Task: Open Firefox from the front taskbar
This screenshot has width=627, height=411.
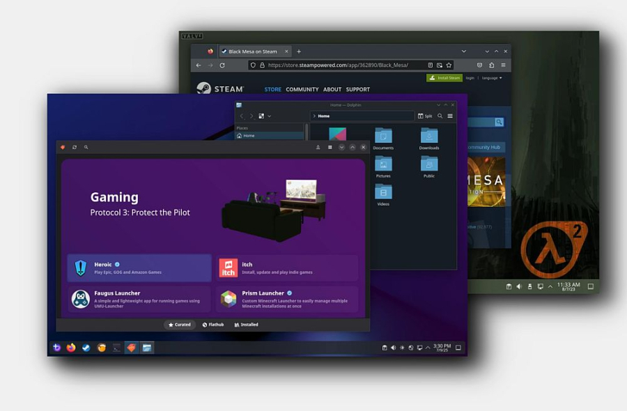Action: (71, 348)
